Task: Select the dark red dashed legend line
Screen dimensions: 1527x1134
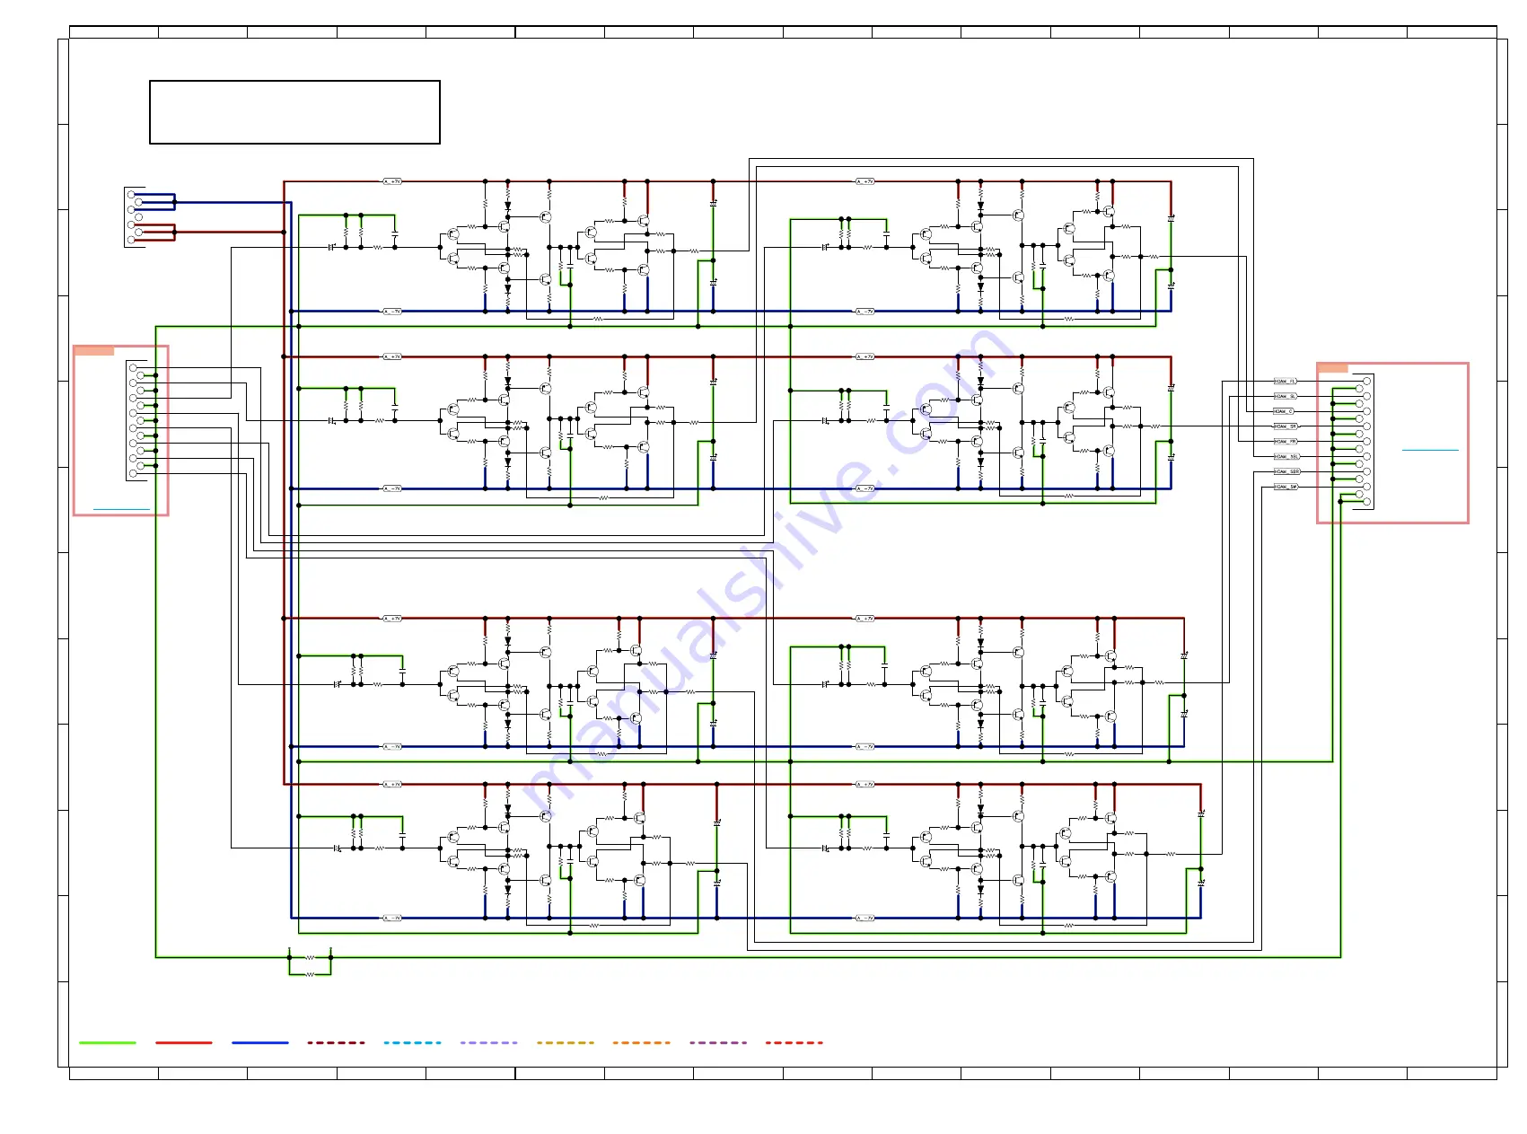Action: pos(337,1042)
